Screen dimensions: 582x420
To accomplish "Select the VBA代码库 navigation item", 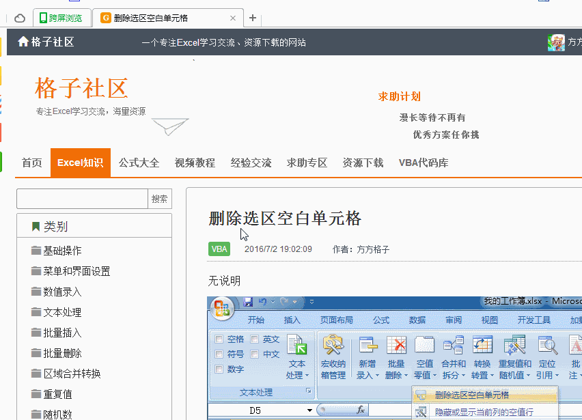I will point(424,163).
